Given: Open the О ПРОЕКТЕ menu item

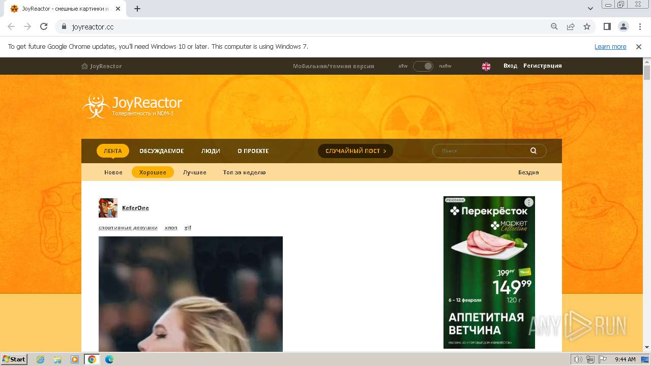Looking at the screenshot, I should coord(253,151).
